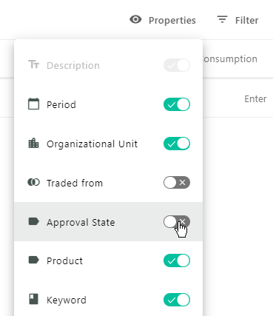Turn off the Organizational Unit toggle

(177, 144)
